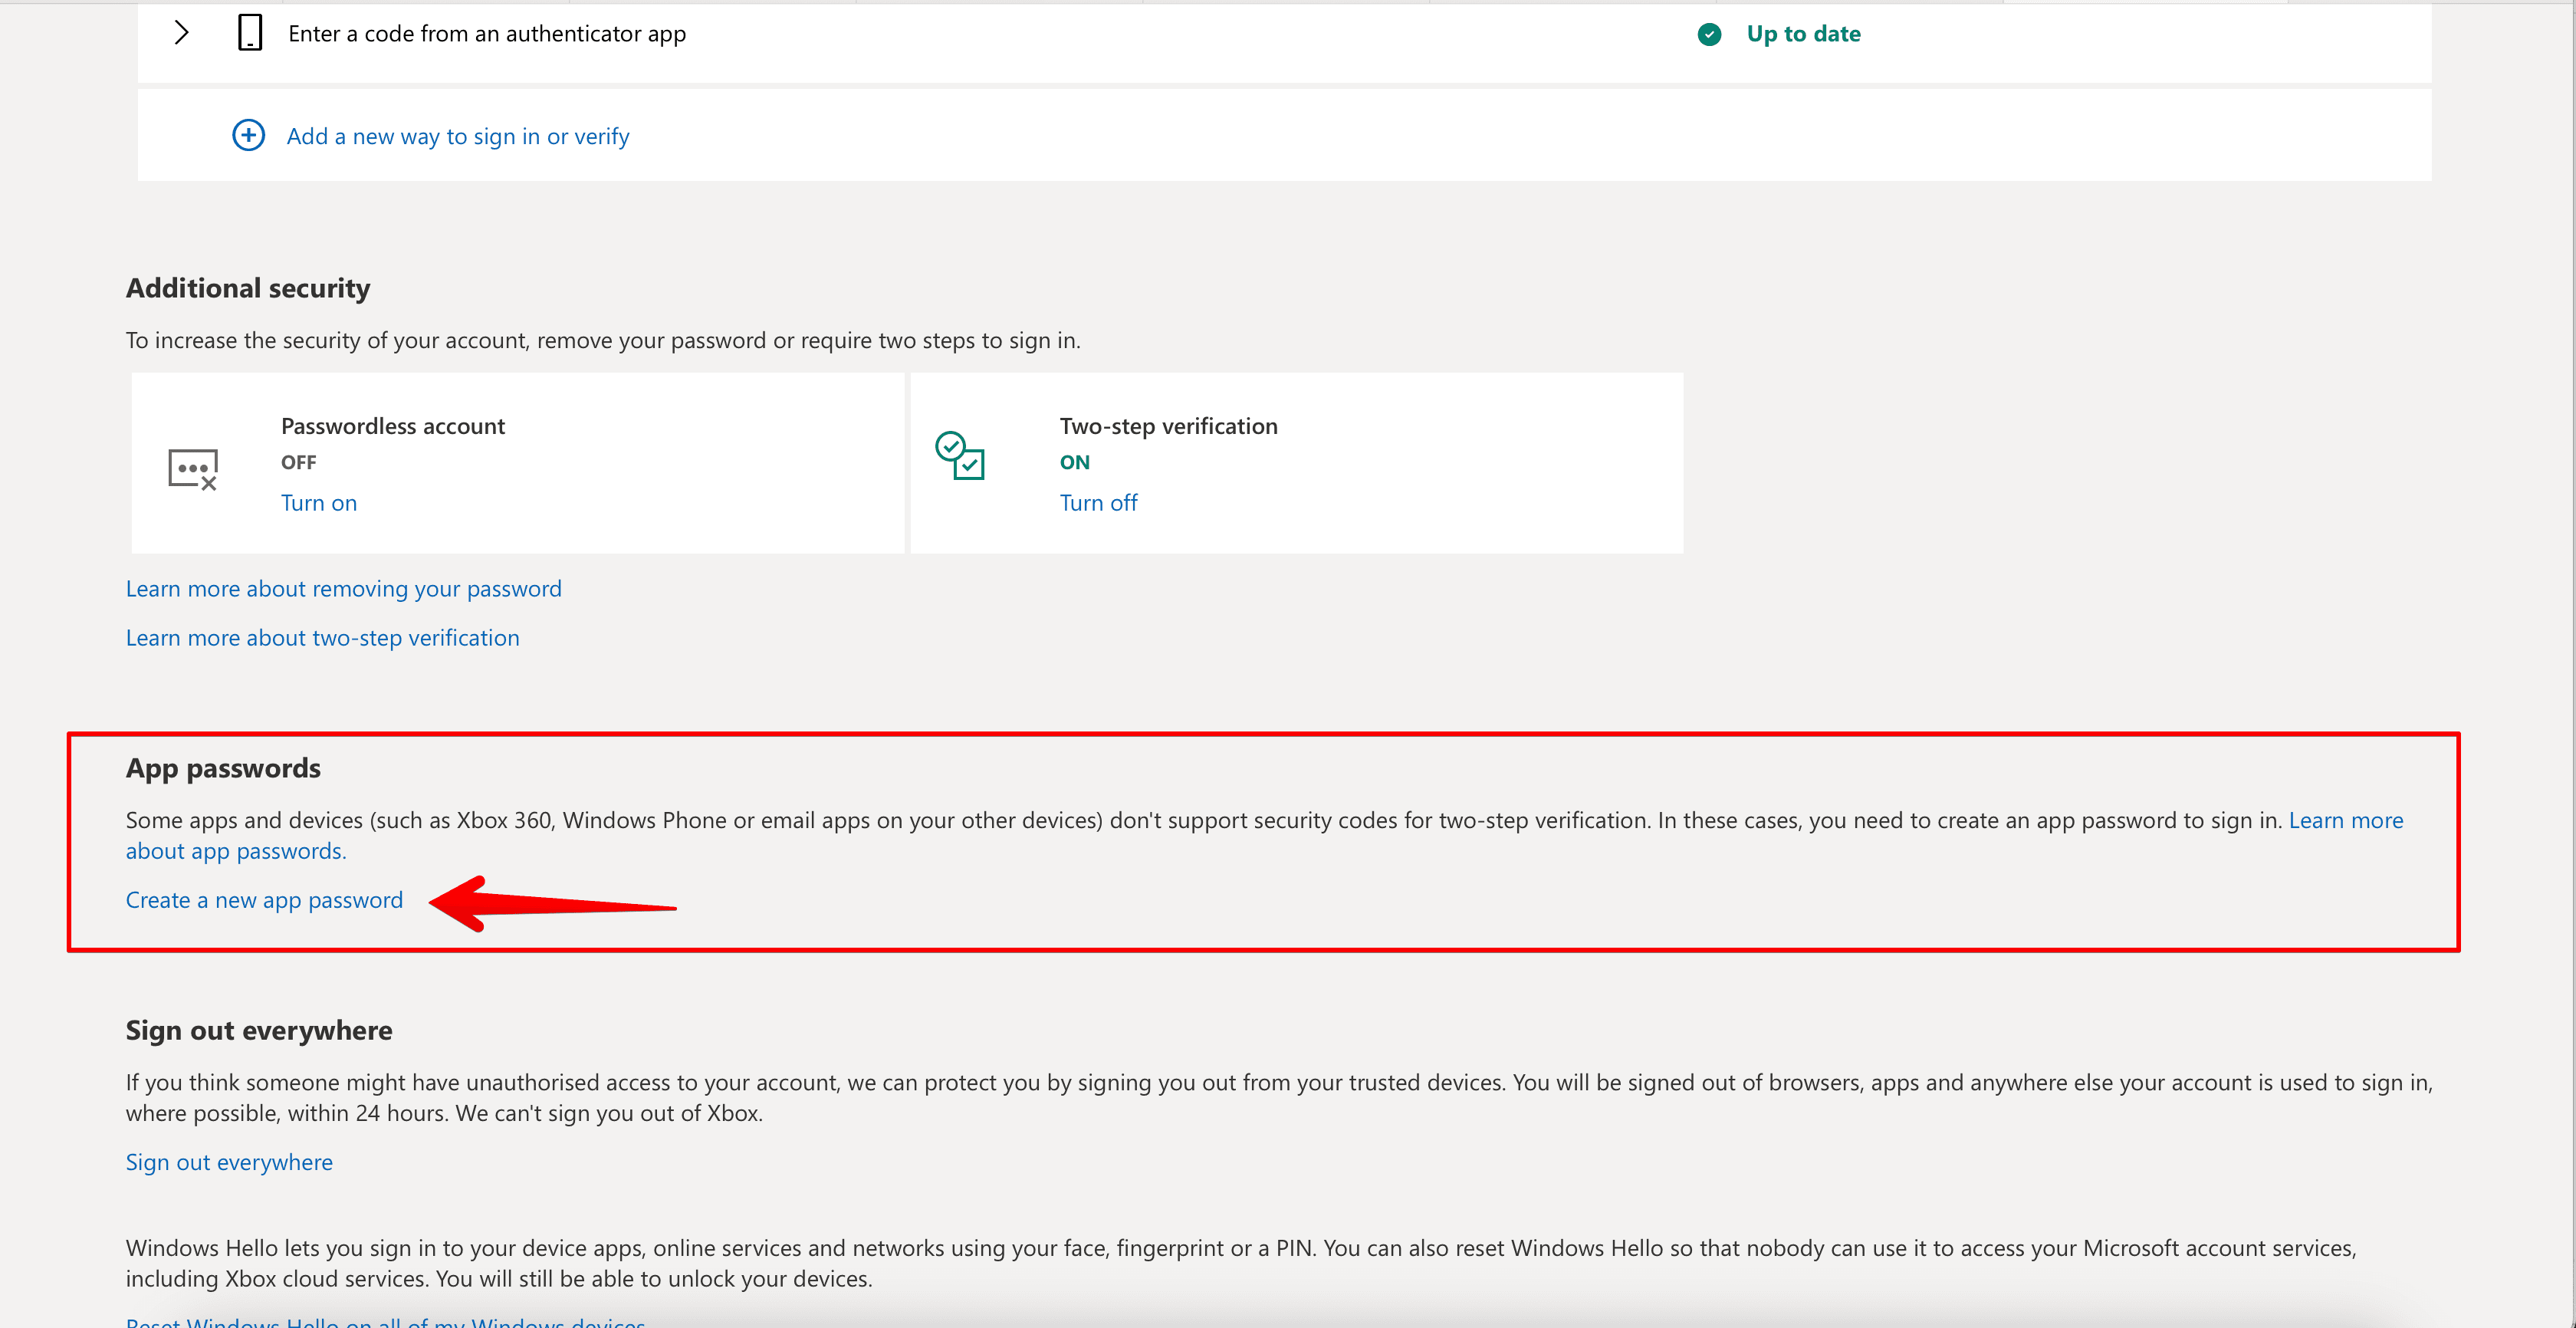Screen dimensions: 2576x1328
Task: Follow the 'Learn more about app passwords' link
Action: point(2347,819)
